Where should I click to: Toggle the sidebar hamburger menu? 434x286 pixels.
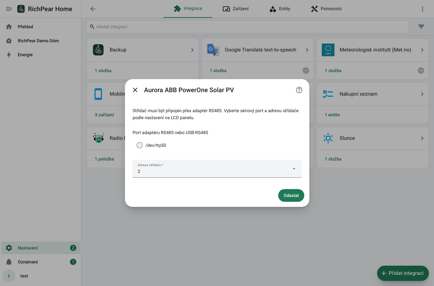(x=9, y=9)
